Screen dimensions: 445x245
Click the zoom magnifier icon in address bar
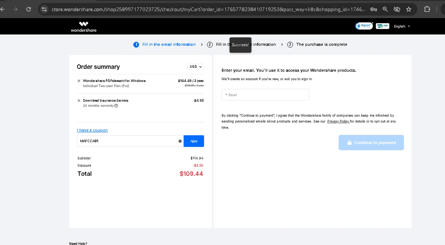385,9
